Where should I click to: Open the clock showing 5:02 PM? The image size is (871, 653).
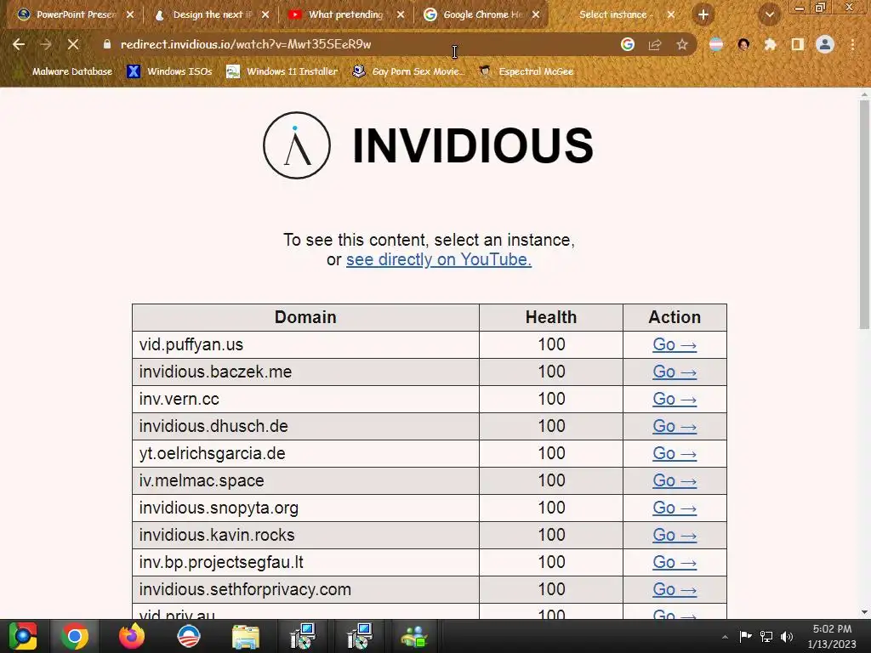832,636
